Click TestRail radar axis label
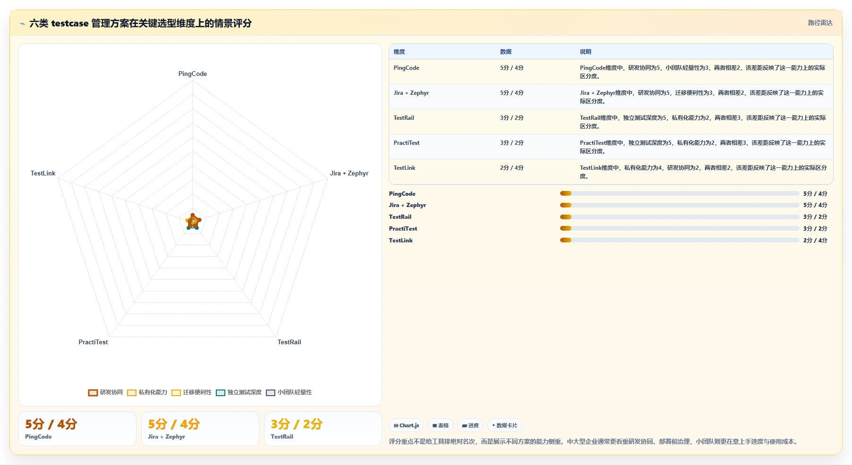The image size is (852, 465). (x=289, y=342)
